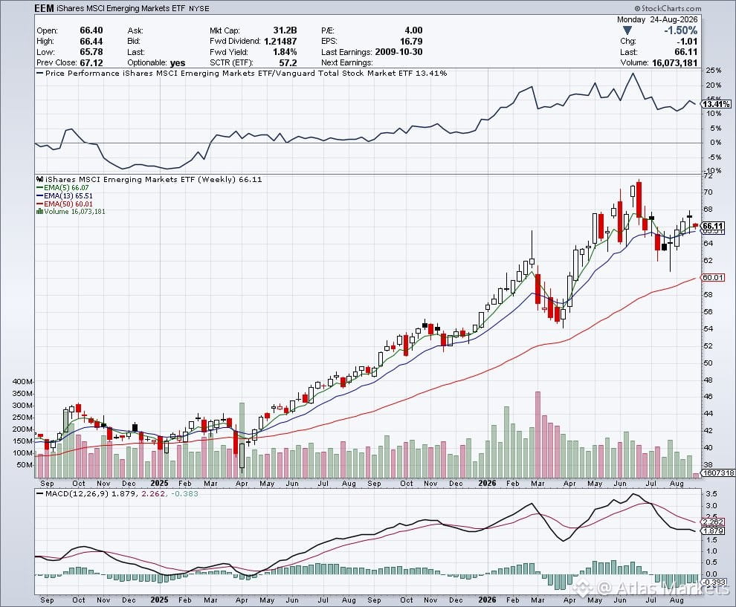Click the "1607318" volume marker on the right axis
This screenshot has width=736, height=607.
pyautogui.click(x=718, y=473)
